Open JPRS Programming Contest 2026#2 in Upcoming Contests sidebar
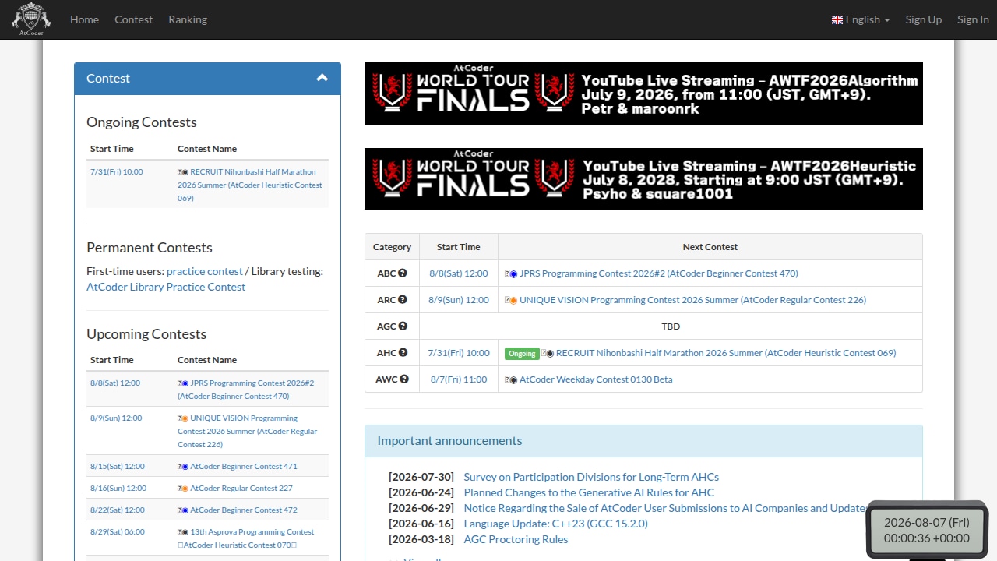Image resolution: width=997 pixels, height=561 pixels. [x=246, y=390]
